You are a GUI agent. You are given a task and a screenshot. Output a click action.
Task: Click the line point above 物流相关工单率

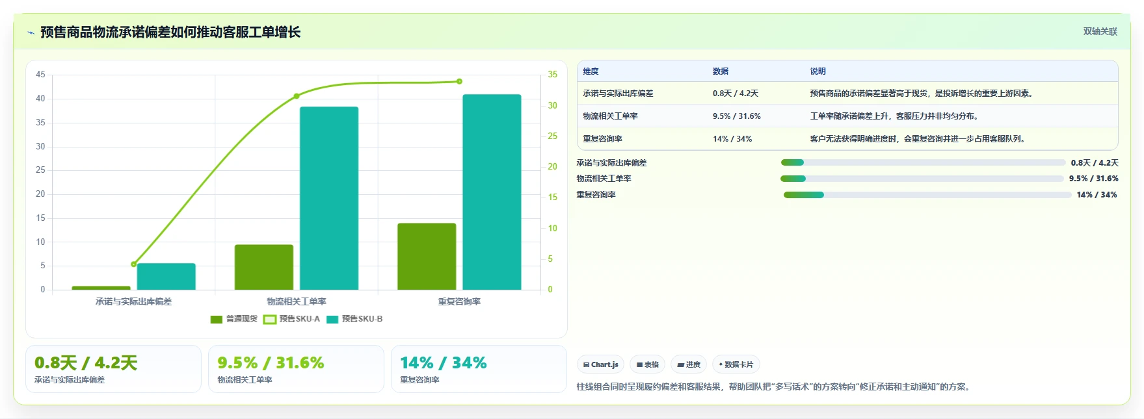tap(297, 96)
